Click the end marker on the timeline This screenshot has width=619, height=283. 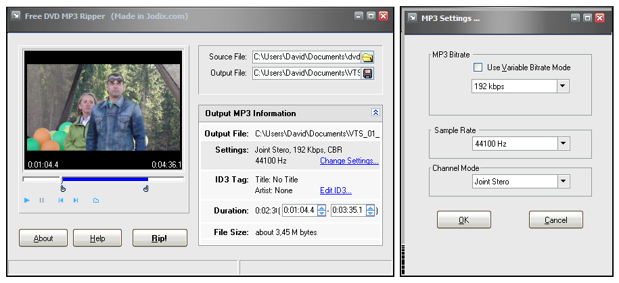145,188
